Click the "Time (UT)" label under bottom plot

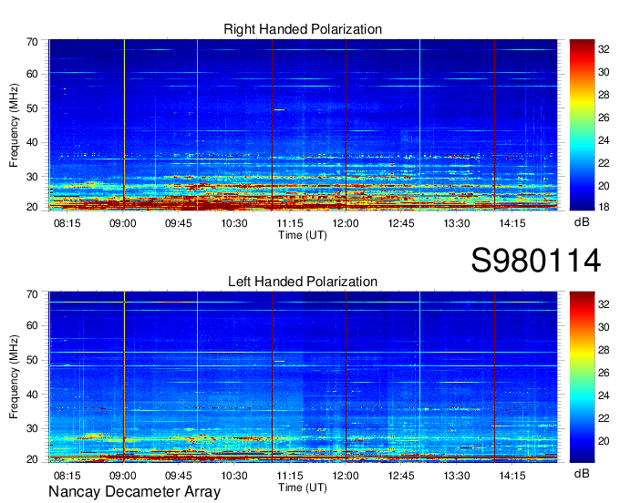point(303,488)
